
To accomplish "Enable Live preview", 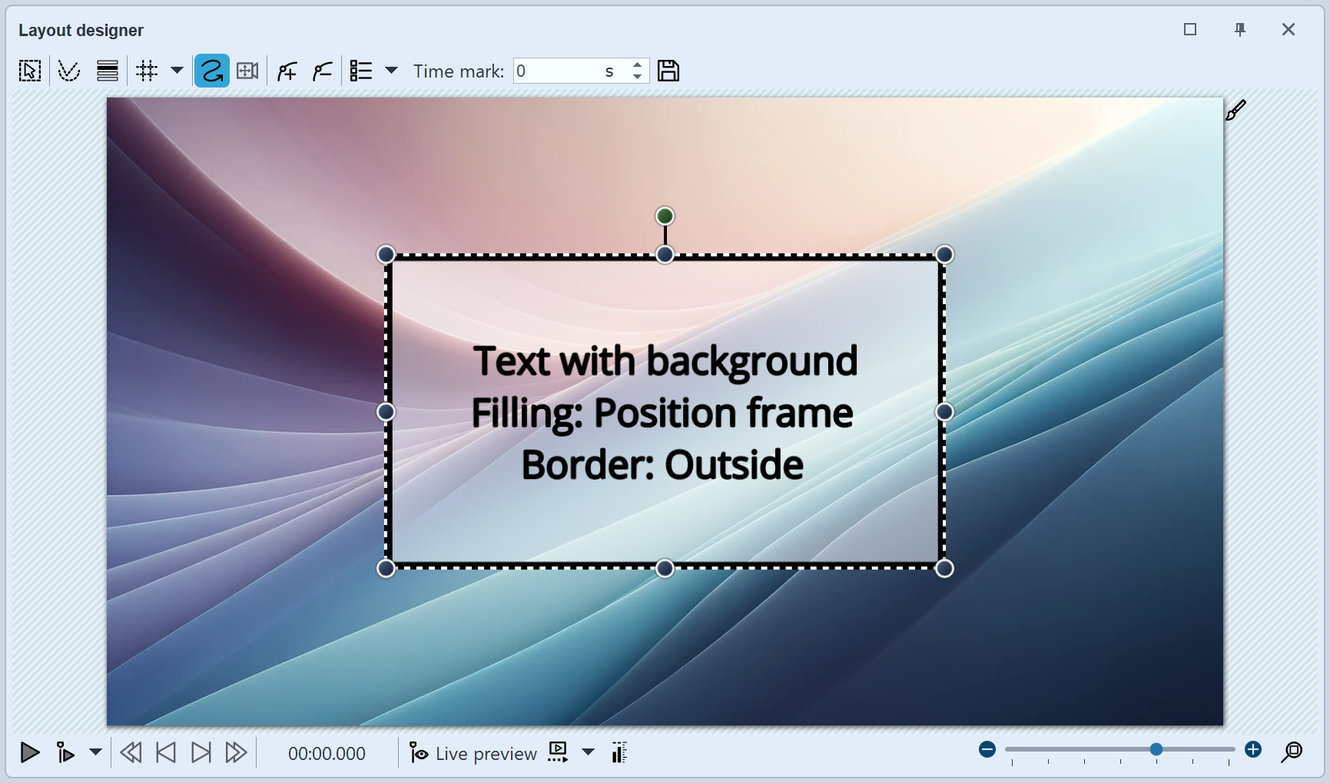I will (x=472, y=753).
